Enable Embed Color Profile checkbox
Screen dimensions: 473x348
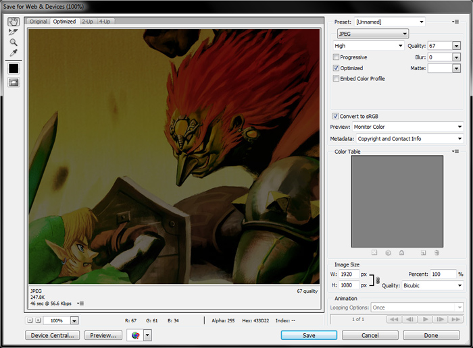coord(336,79)
